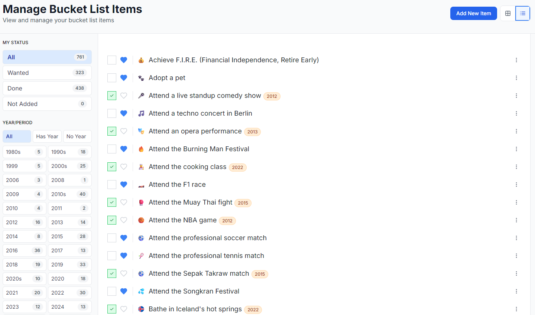Switch to grid view layout
The image size is (535, 315).
point(508,13)
